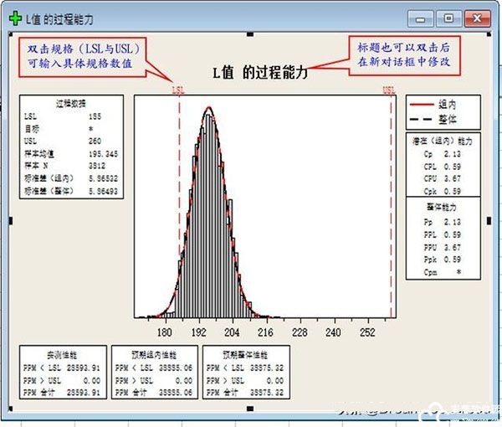The width and height of the screenshot is (502, 427).
Task: Click the bottom-center graph selection handle
Action: (x=250, y=409)
